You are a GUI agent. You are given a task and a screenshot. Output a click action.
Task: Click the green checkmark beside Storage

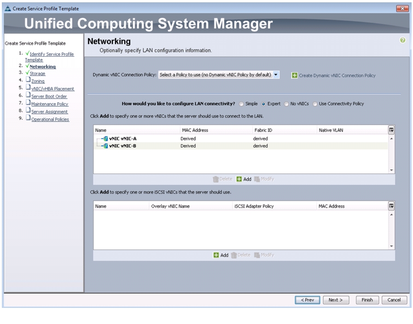tap(27, 72)
